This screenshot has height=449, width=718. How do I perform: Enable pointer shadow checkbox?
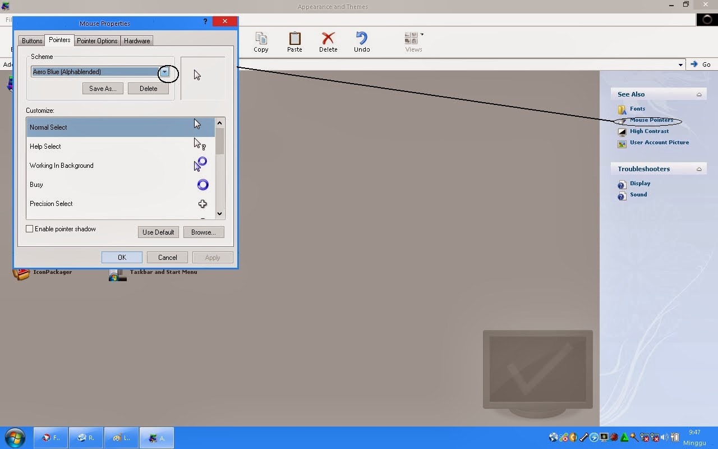pos(30,228)
